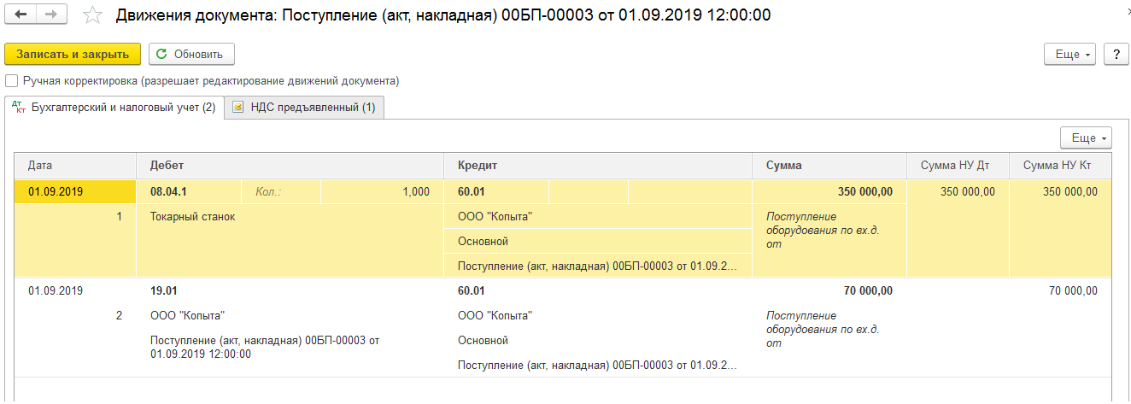Switch to НДС предъявленный (1) tab
This screenshot has width=1131, height=404.
click(x=304, y=108)
